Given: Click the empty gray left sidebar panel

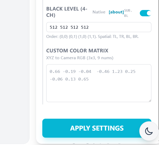Looking at the screenshot, I should [x=14, y=71].
